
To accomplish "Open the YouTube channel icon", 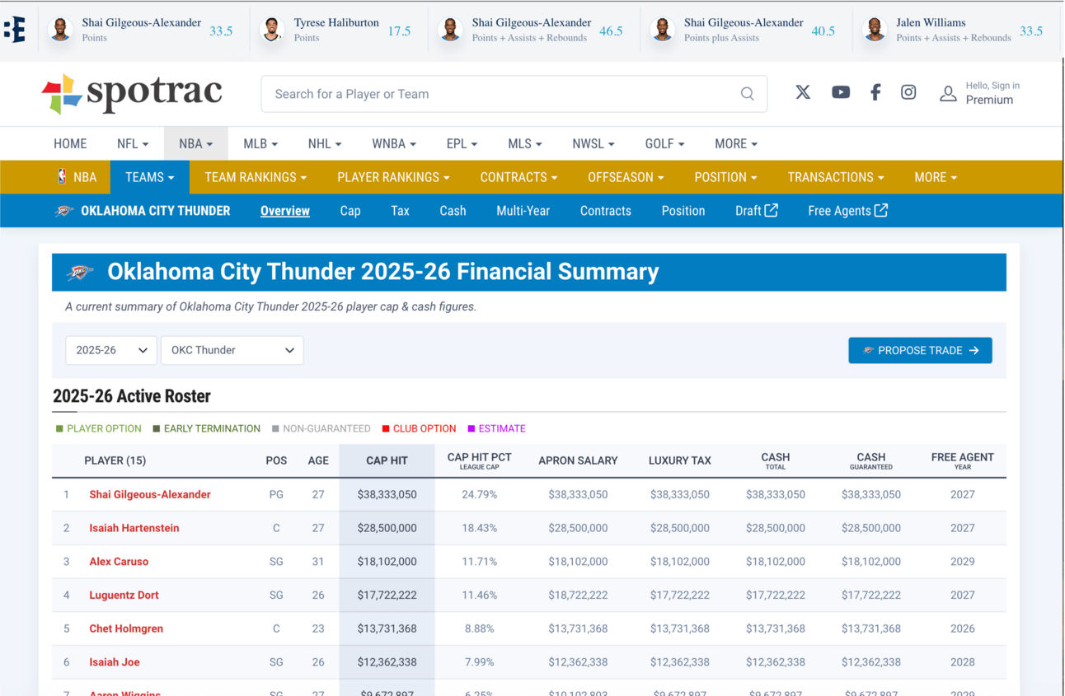I will pyautogui.click(x=841, y=92).
